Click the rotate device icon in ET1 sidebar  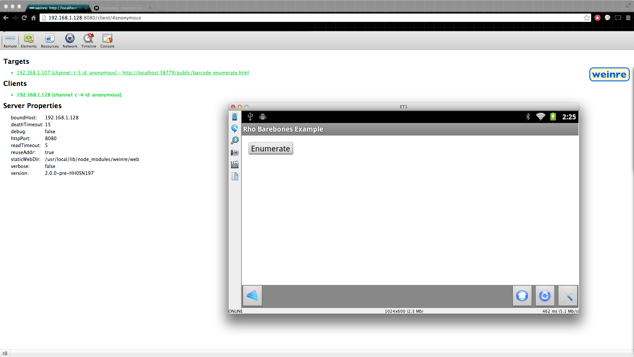[x=235, y=129]
